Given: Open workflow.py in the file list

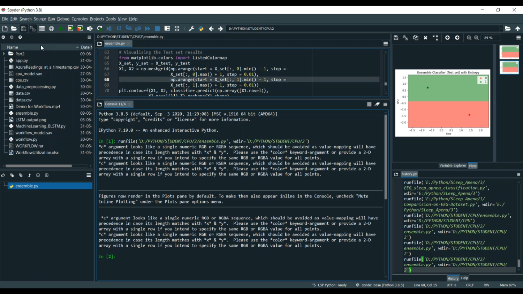Looking at the screenshot, I should [26, 139].
